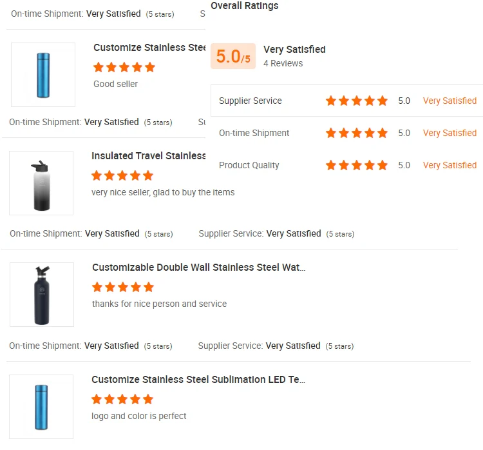483x450 pixels.
Task: Click stars above "logo and color is perfect"
Action: [x=122, y=399]
